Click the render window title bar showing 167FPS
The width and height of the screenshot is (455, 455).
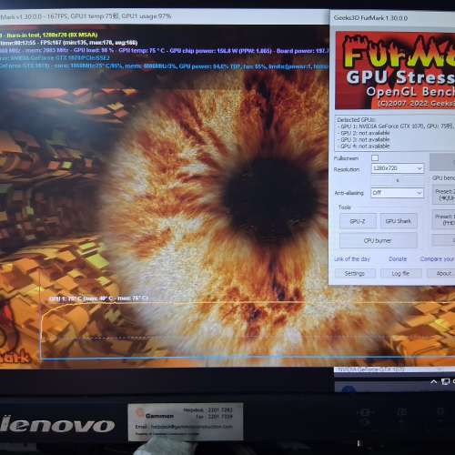pyautogui.click(x=164, y=16)
